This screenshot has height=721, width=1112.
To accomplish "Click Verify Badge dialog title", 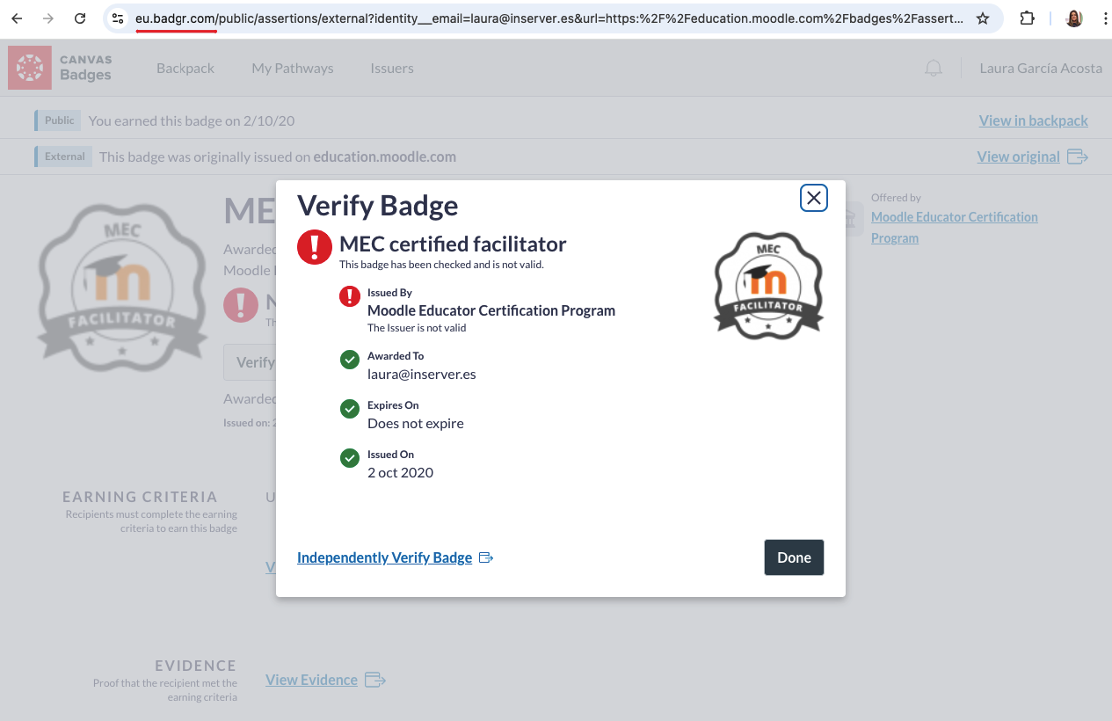I will coord(378,205).
